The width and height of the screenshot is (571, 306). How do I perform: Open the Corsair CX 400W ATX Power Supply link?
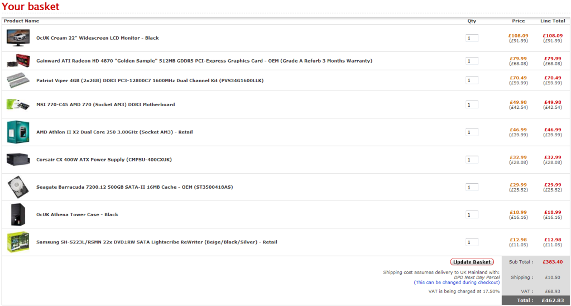[x=104, y=160]
